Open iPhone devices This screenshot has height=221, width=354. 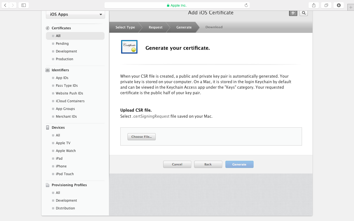[x=61, y=166]
